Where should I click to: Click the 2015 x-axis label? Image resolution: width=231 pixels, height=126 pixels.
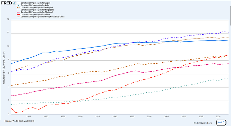click(201, 116)
